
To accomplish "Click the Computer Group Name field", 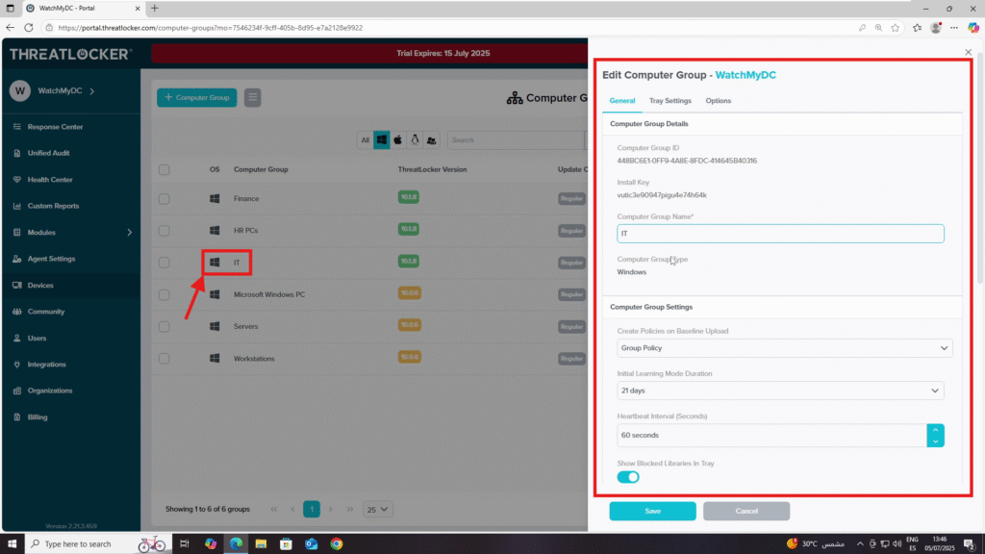I will [x=779, y=234].
